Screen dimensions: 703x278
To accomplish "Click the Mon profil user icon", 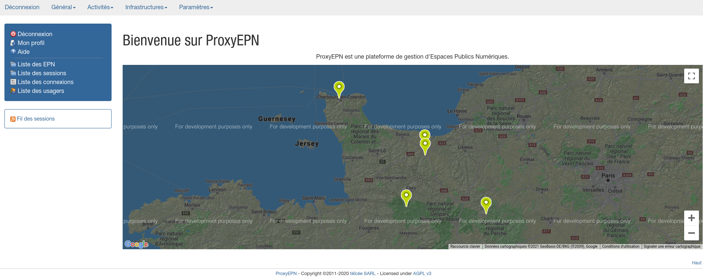I will (x=13, y=43).
